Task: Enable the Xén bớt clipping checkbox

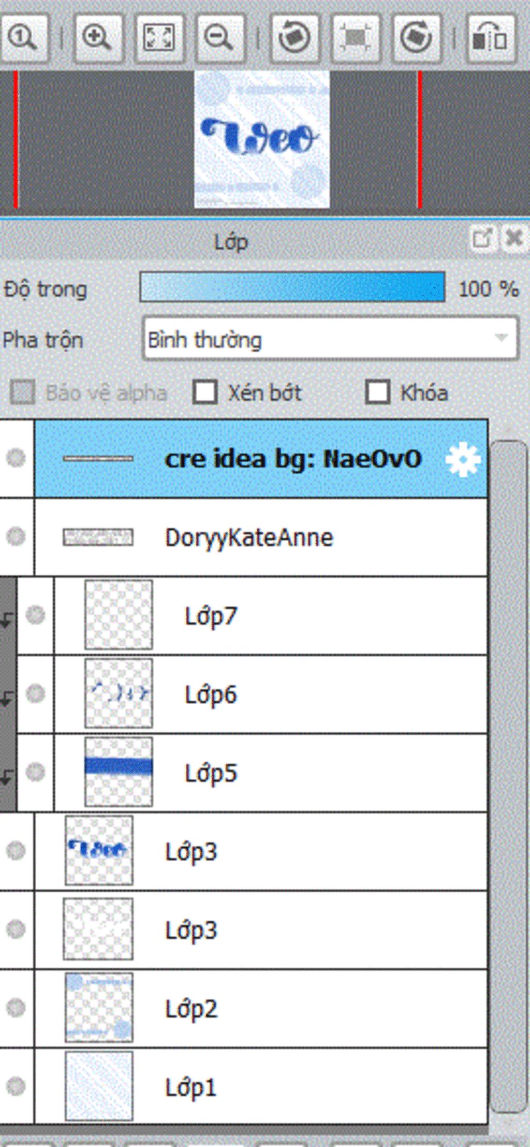Action: point(205,392)
